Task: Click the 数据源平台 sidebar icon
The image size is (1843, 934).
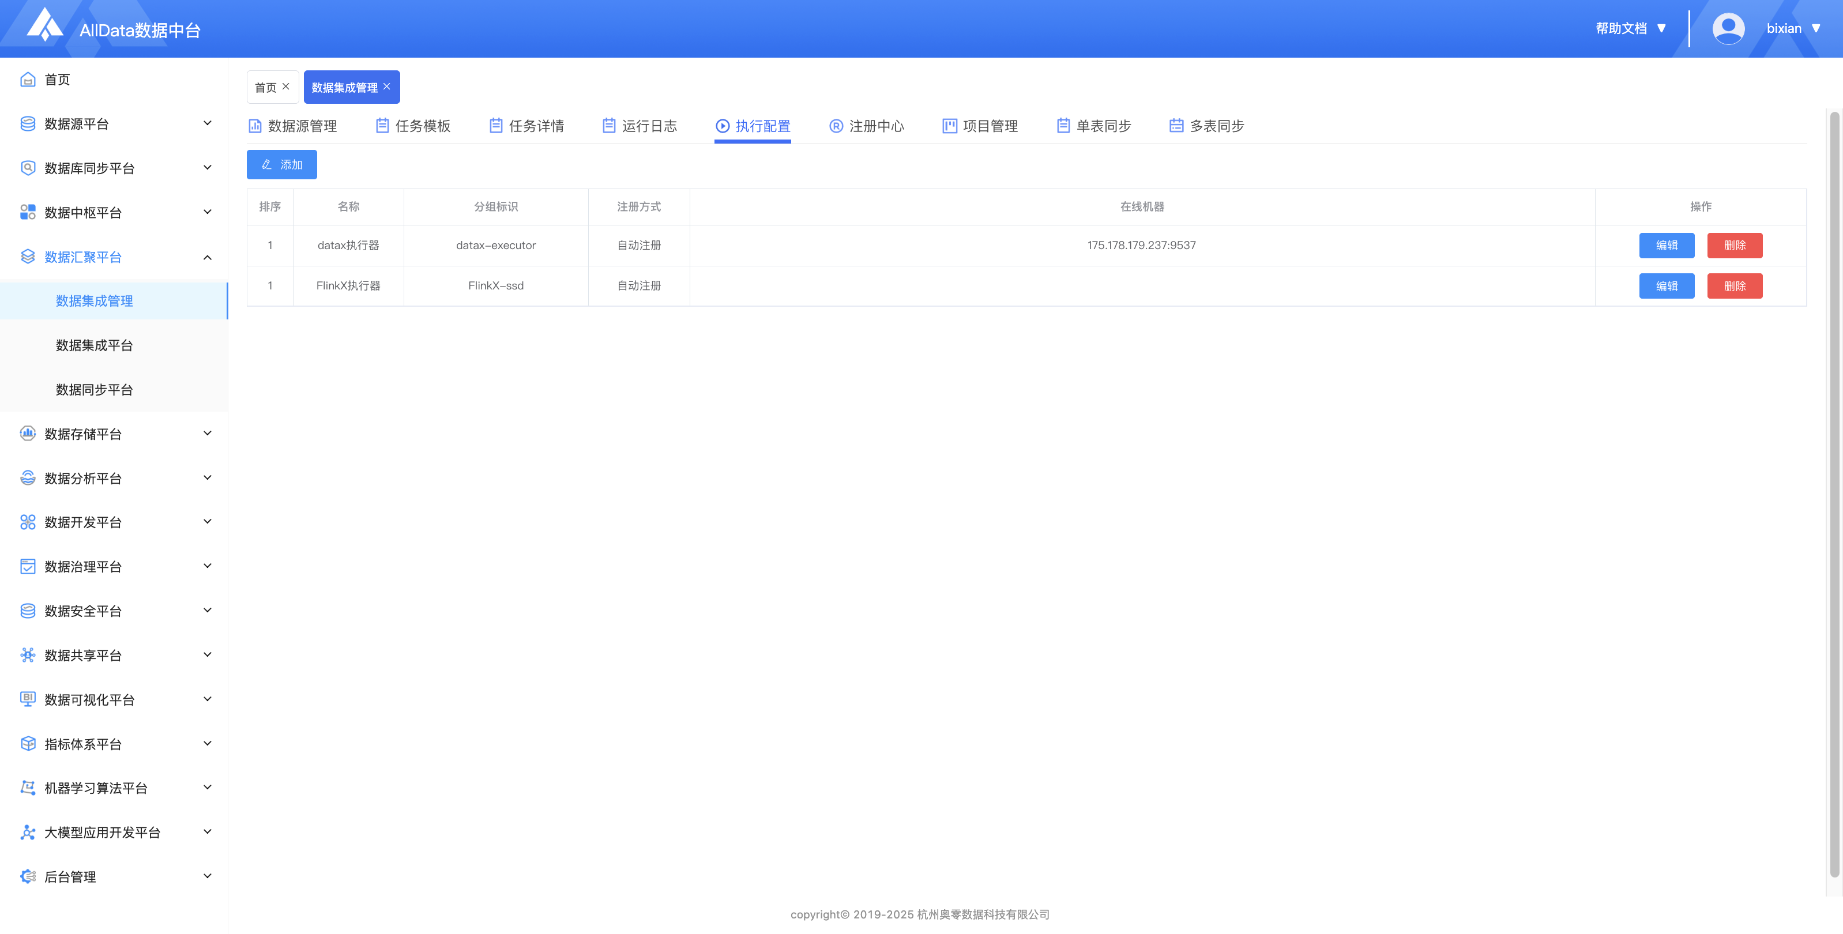Action: click(28, 124)
